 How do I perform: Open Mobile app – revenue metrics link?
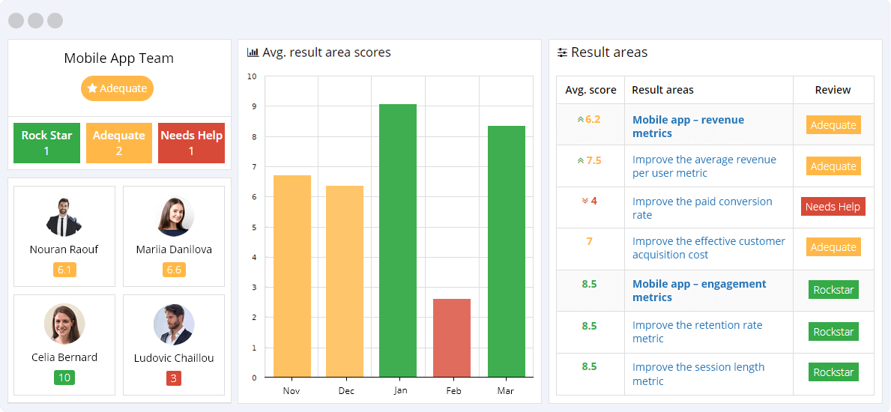tap(688, 127)
